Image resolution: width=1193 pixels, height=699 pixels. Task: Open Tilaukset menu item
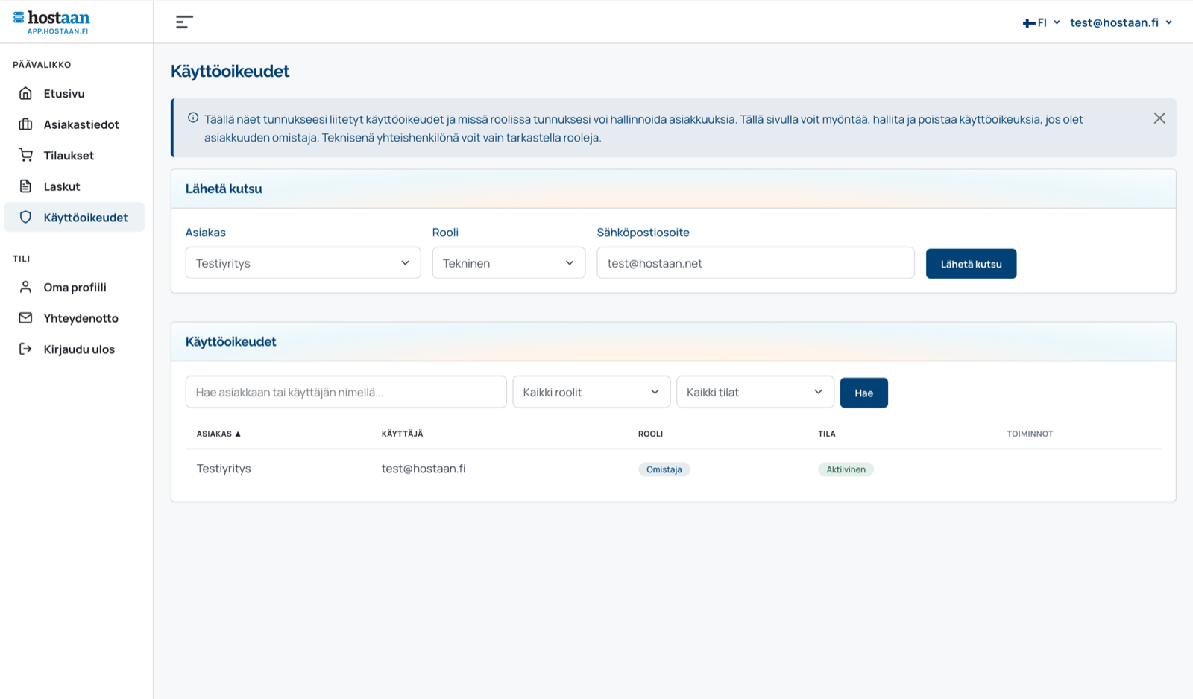point(75,155)
